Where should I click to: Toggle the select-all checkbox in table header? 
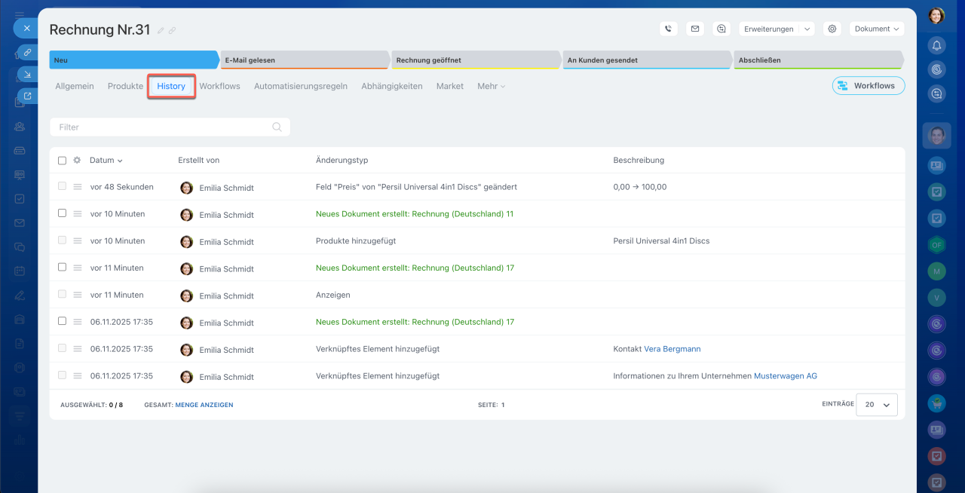63,161
